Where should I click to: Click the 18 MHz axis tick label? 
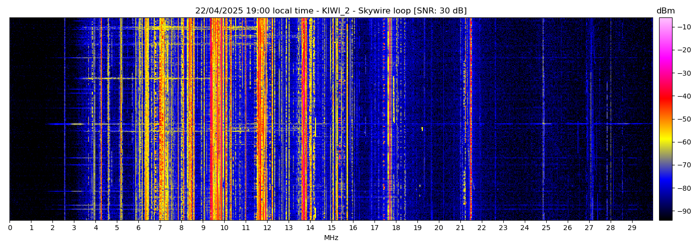[x=396, y=228]
